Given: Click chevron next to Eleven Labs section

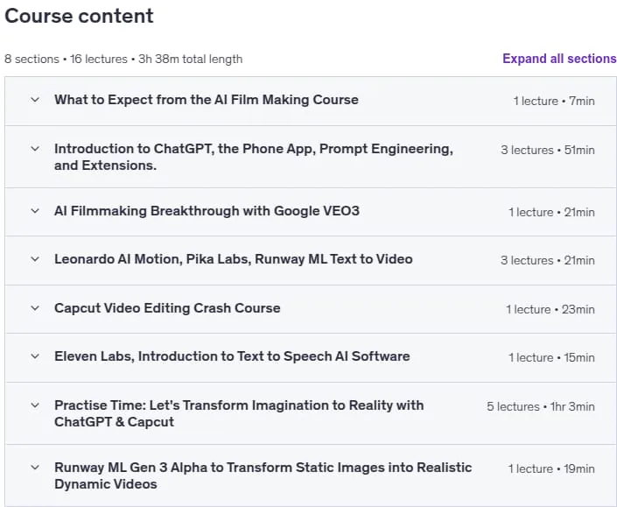Looking at the screenshot, I should 35,356.
